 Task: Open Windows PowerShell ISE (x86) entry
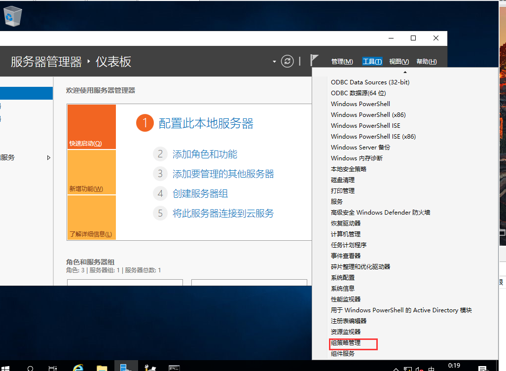pyautogui.click(x=373, y=136)
